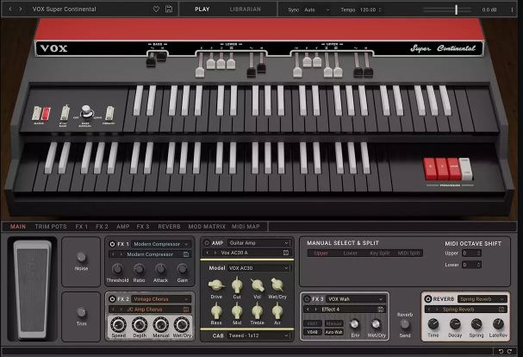Click the redo arrow icon
Screen dimensions: 523x357
(x=509, y=351)
